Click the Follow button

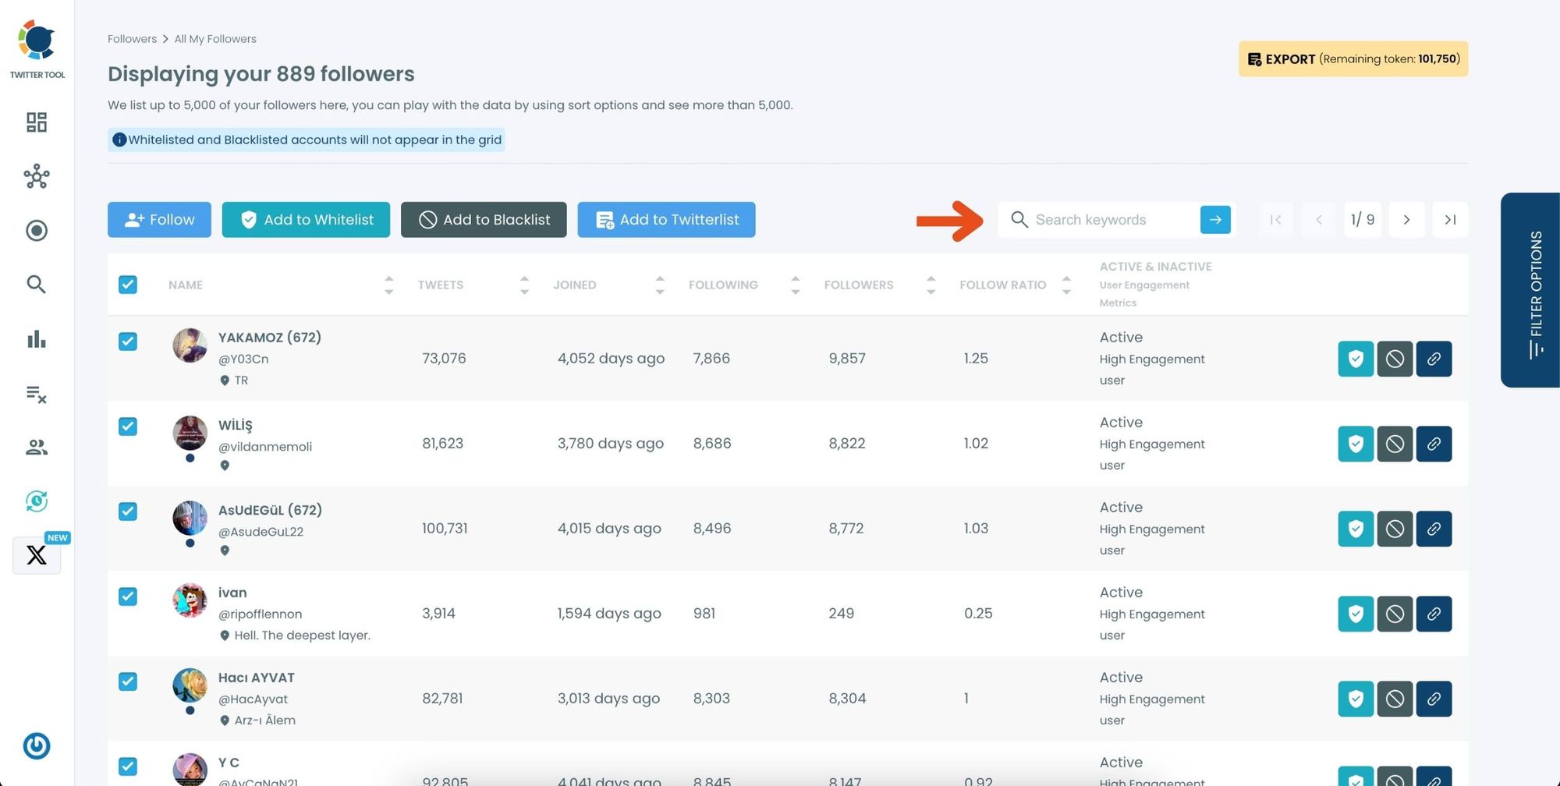[x=159, y=220]
